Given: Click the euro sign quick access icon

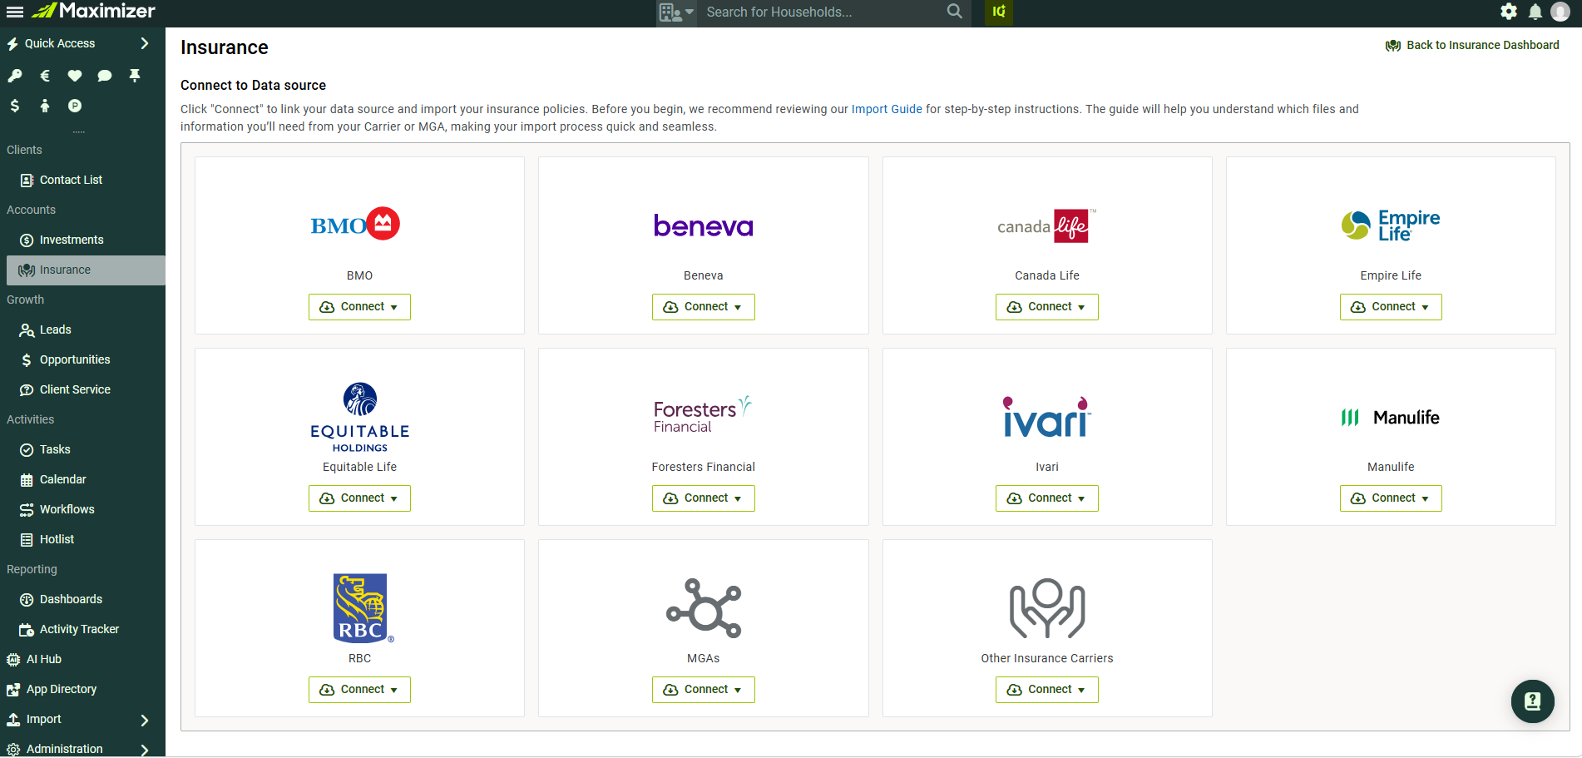Looking at the screenshot, I should (x=45, y=76).
